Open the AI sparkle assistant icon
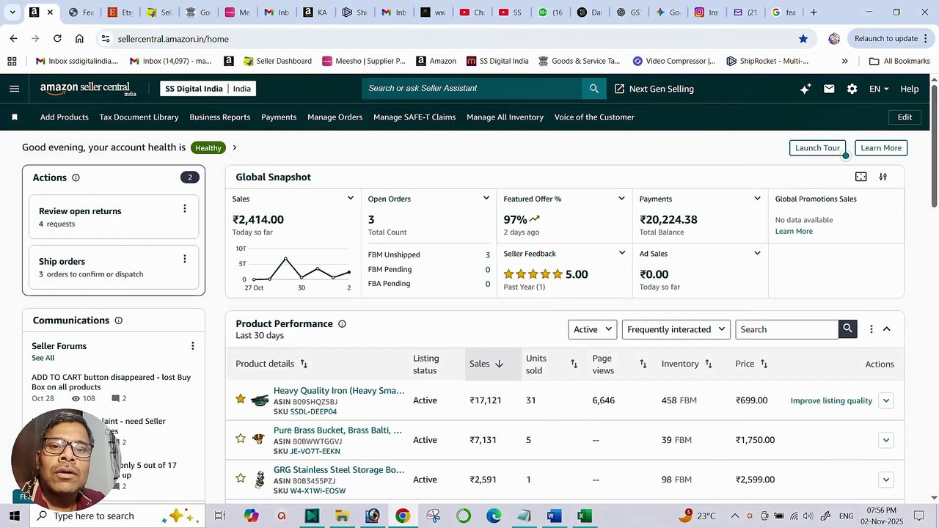939x528 pixels. 805,89
